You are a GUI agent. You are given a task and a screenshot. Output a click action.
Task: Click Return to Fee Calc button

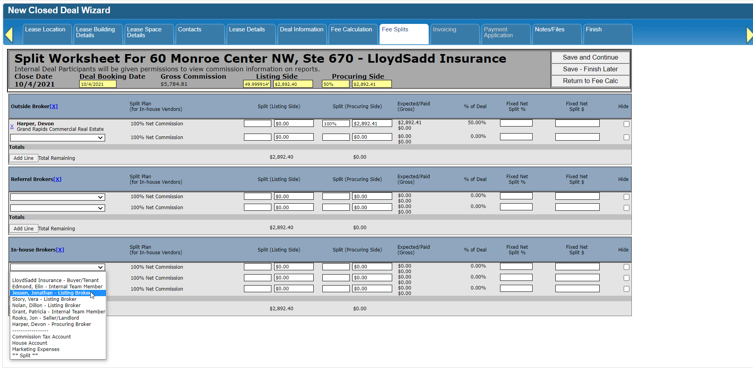[x=590, y=81]
